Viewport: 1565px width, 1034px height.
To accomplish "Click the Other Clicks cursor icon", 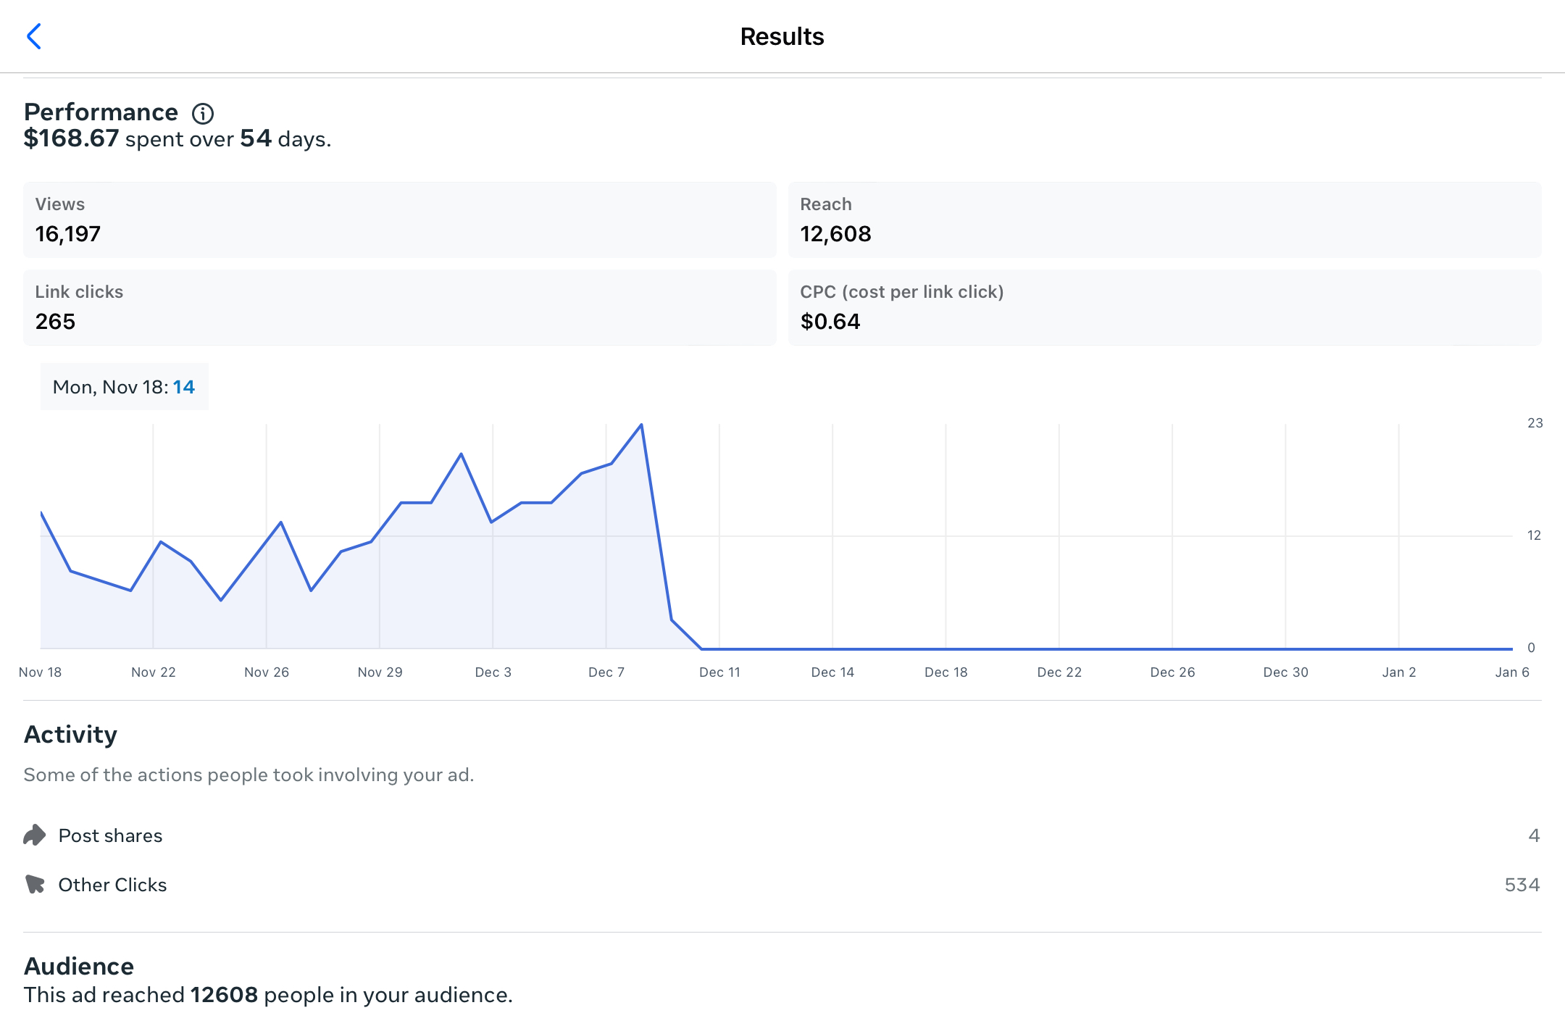I will click(x=35, y=885).
